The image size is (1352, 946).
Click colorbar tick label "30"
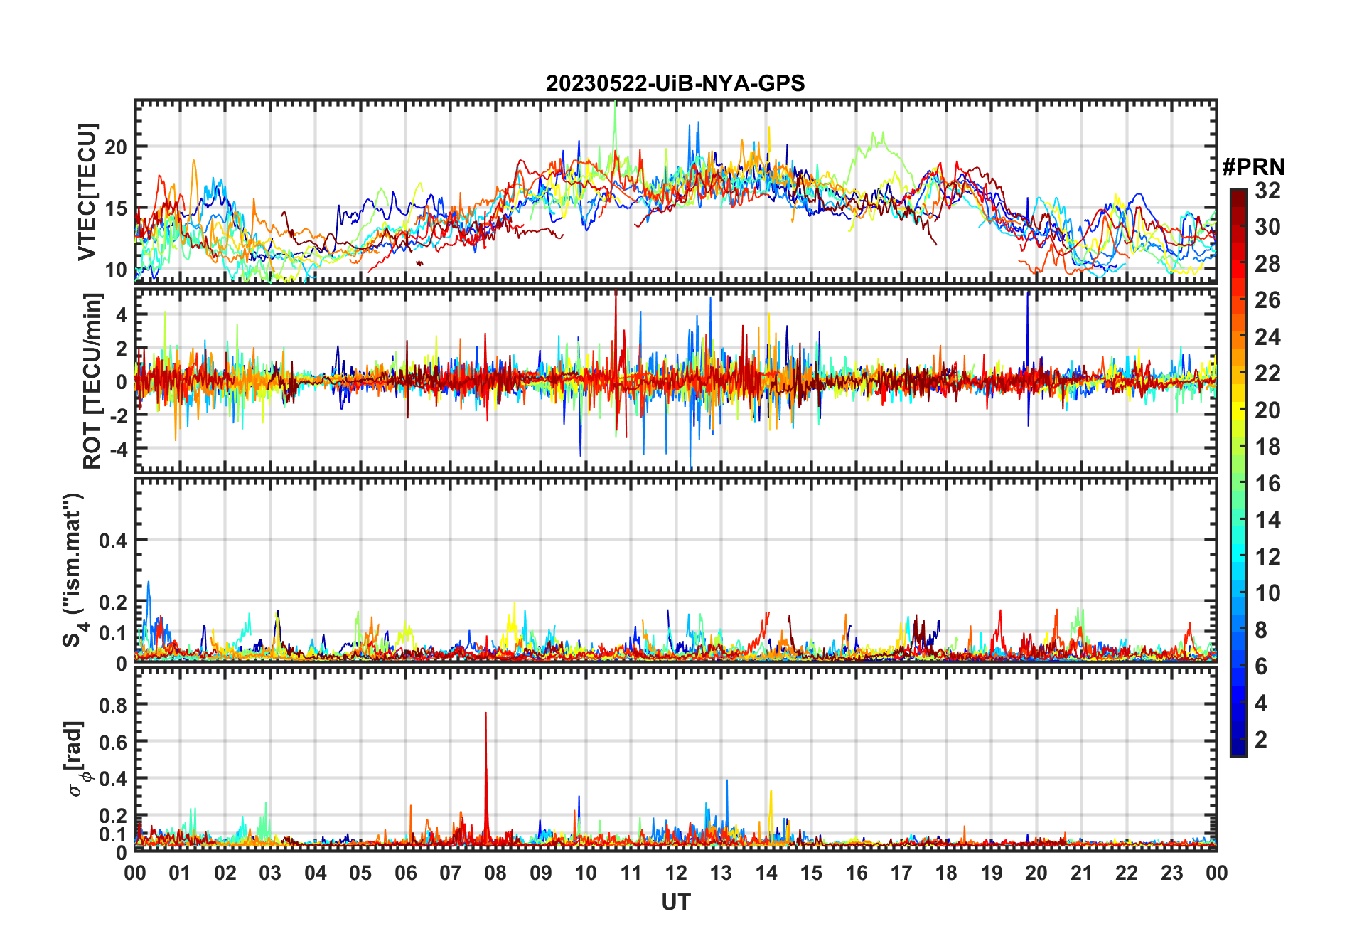coord(1267,227)
